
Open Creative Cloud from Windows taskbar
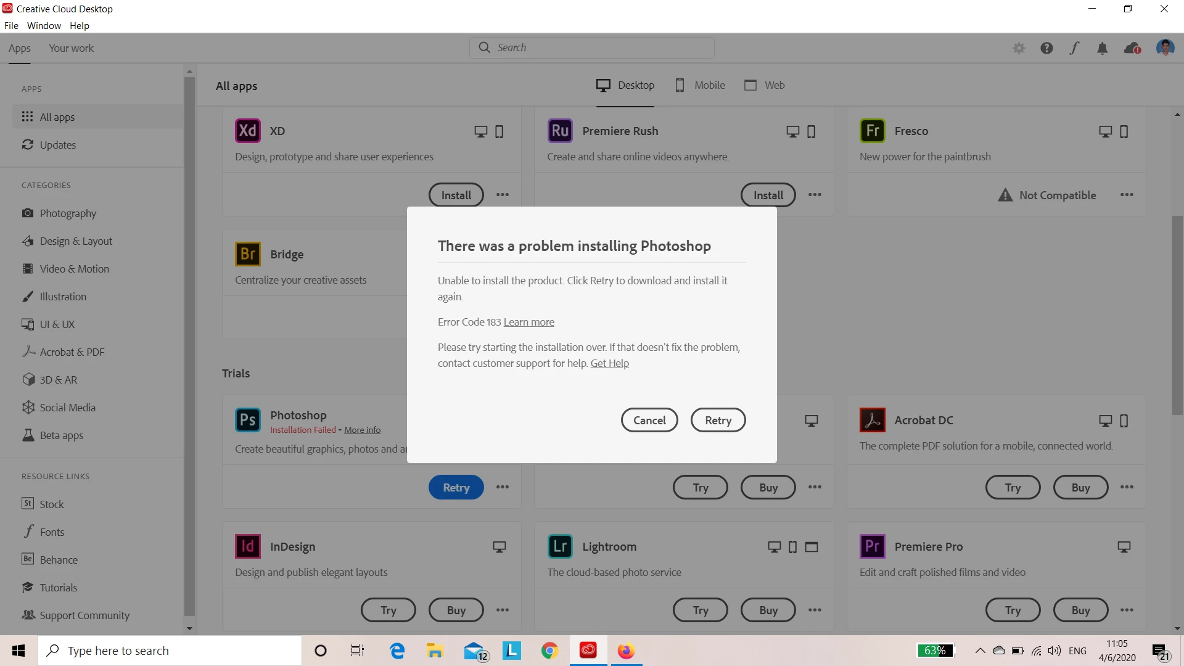pos(588,651)
